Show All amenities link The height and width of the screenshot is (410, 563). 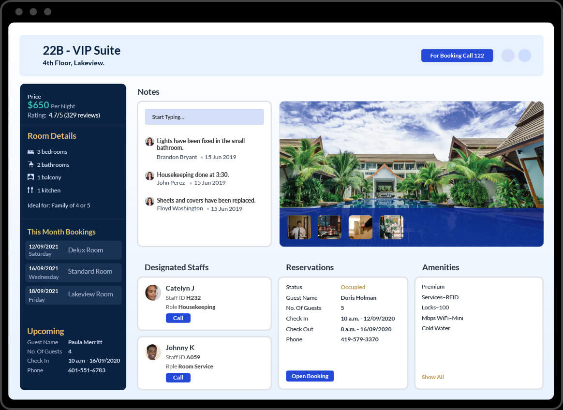click(x=432, y=377)
